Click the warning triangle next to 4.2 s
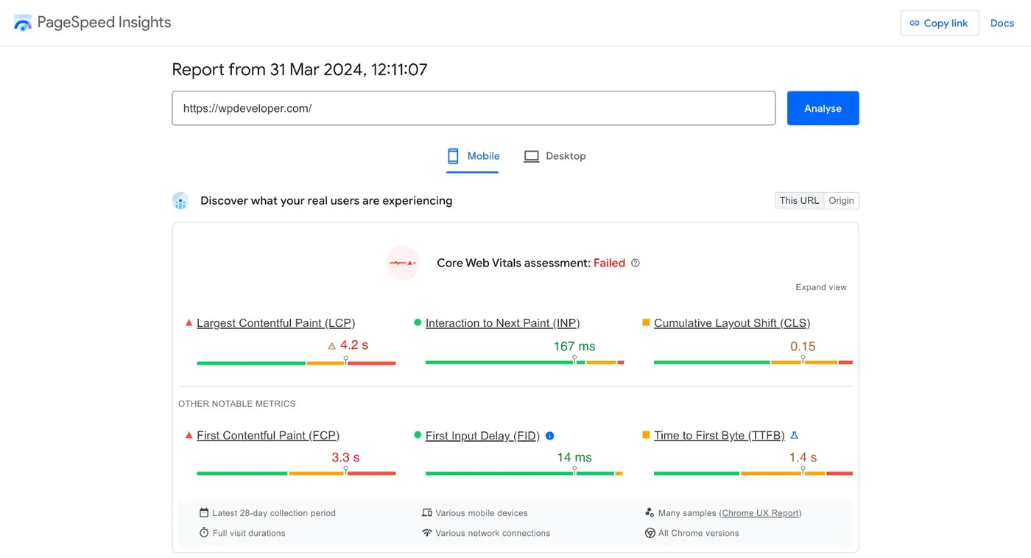The height and width of the screenshot is (558, 1031). click(x=331, y=345)
